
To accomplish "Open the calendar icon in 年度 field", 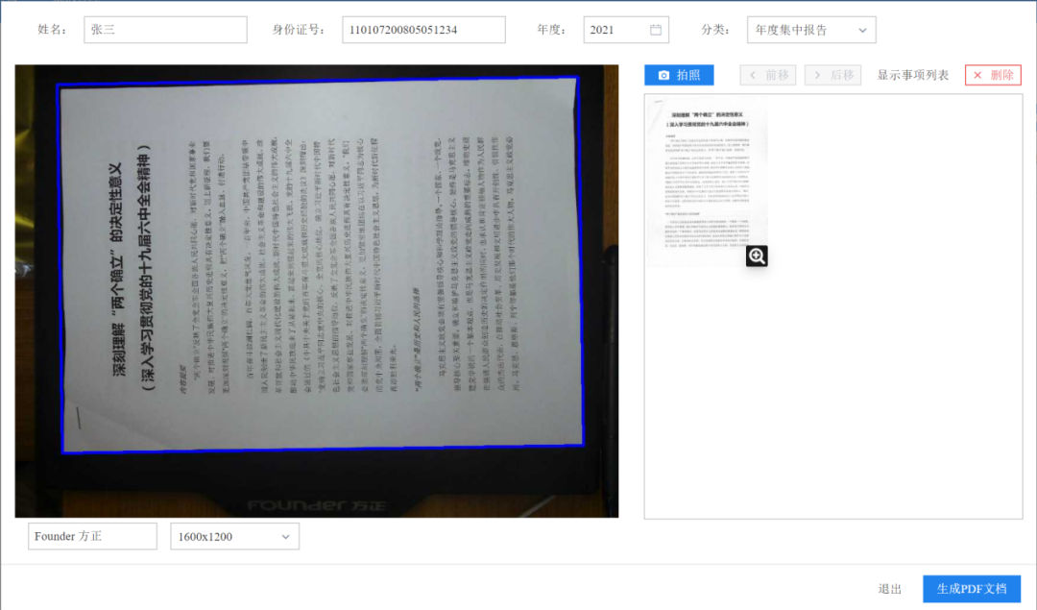I will click(656, 30).
